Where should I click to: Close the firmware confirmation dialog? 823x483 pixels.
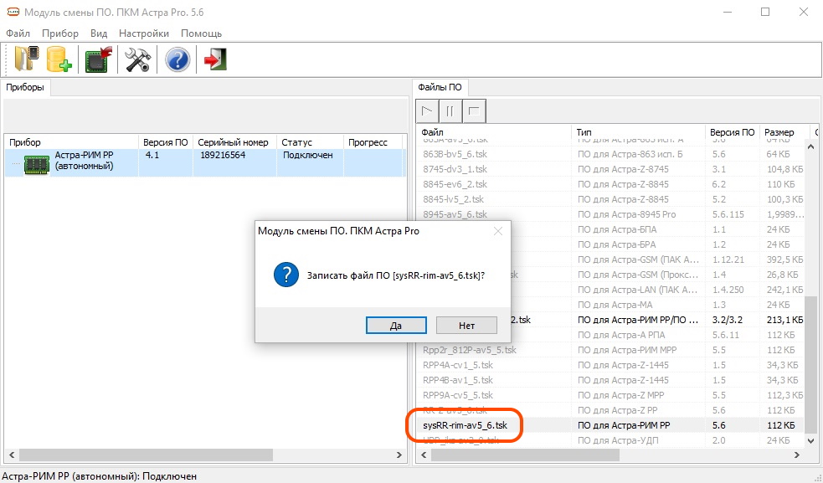tap(497, 231)
